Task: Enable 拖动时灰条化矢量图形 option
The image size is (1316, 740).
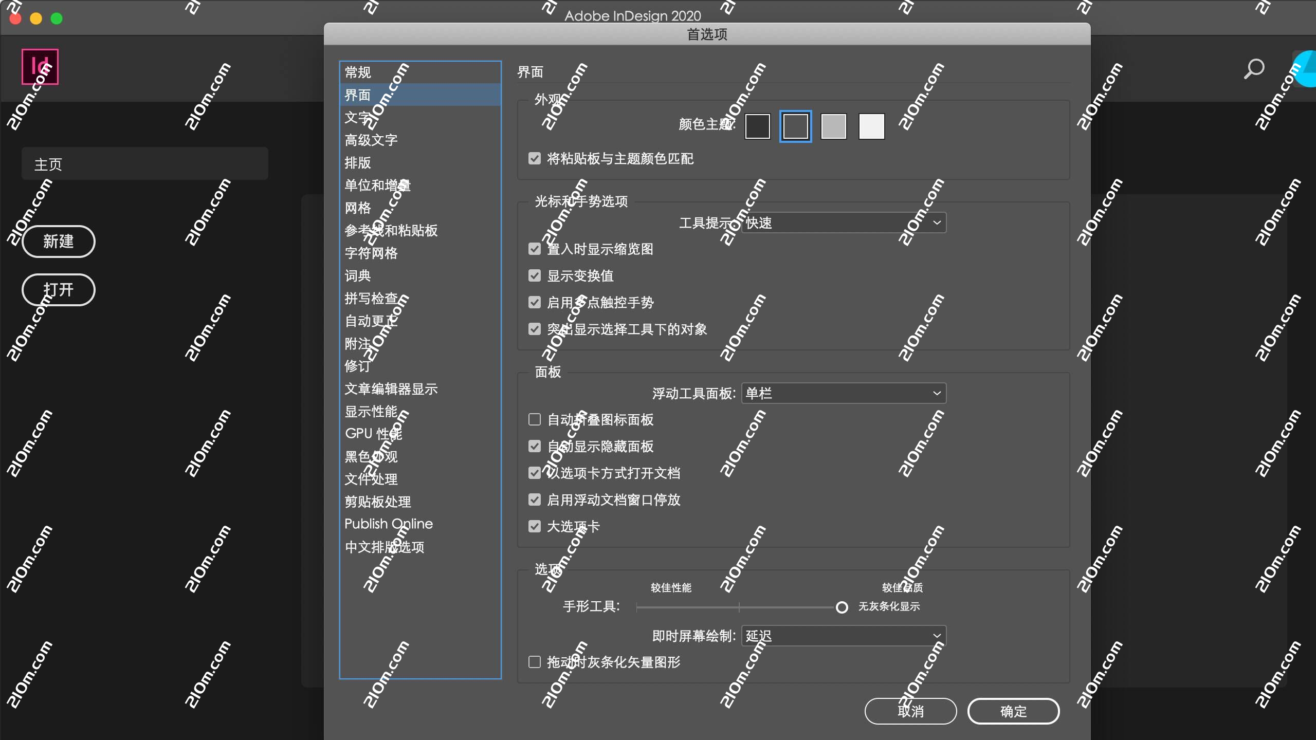Action: tap(535, 662)
